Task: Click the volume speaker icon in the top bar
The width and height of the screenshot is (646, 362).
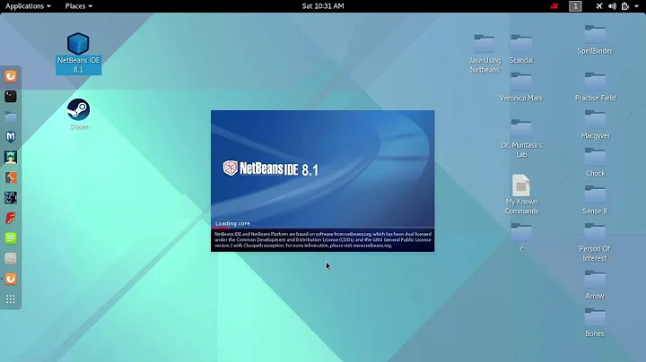Action: click(610, 6)
